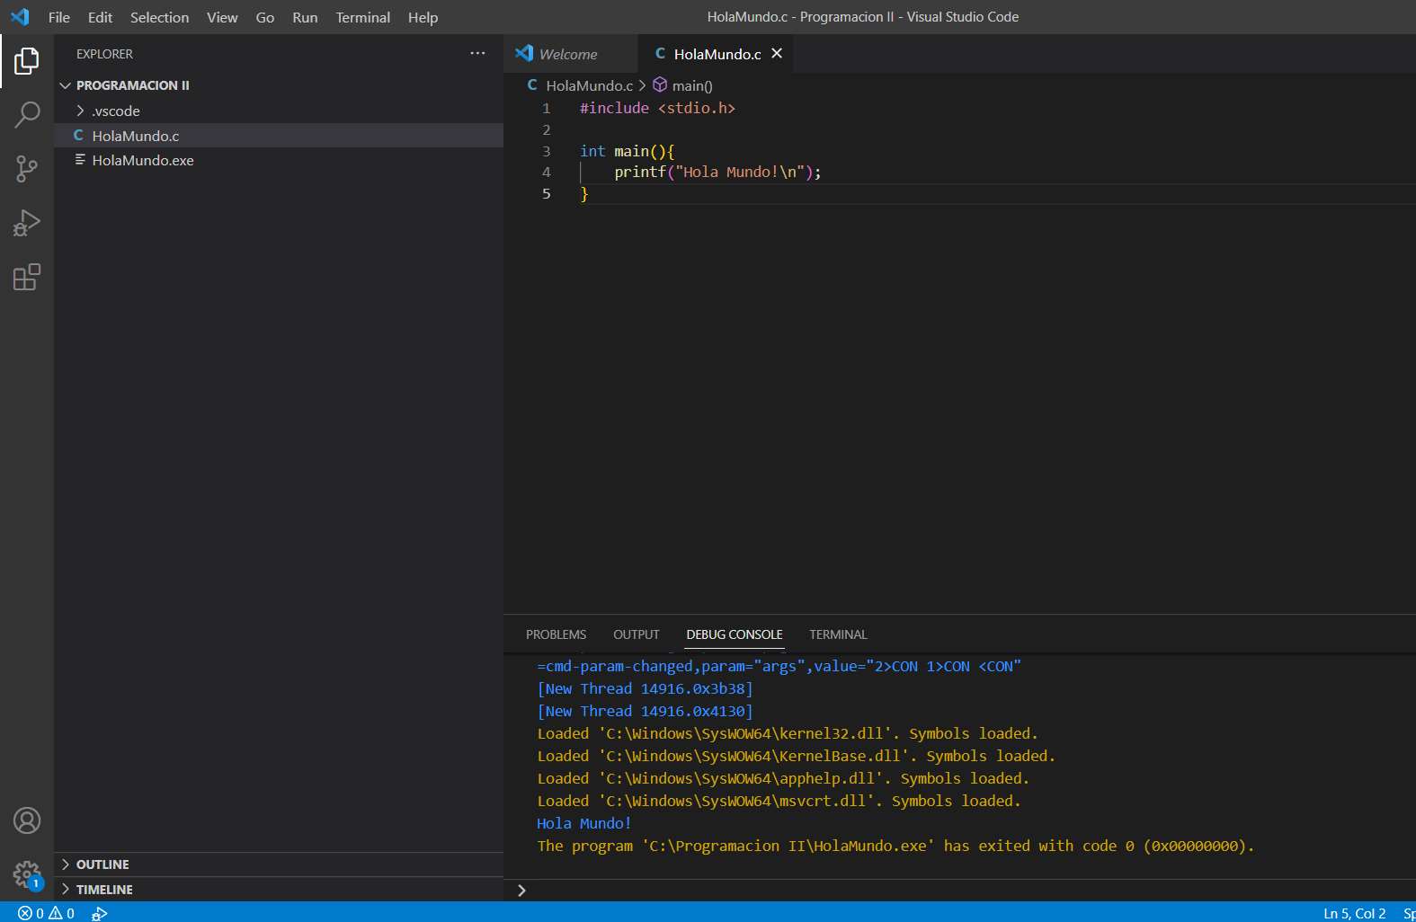This screenshot has height=922, width=1416.
Task: Switch to the Welcome tab
Action: tap(567, 54)
